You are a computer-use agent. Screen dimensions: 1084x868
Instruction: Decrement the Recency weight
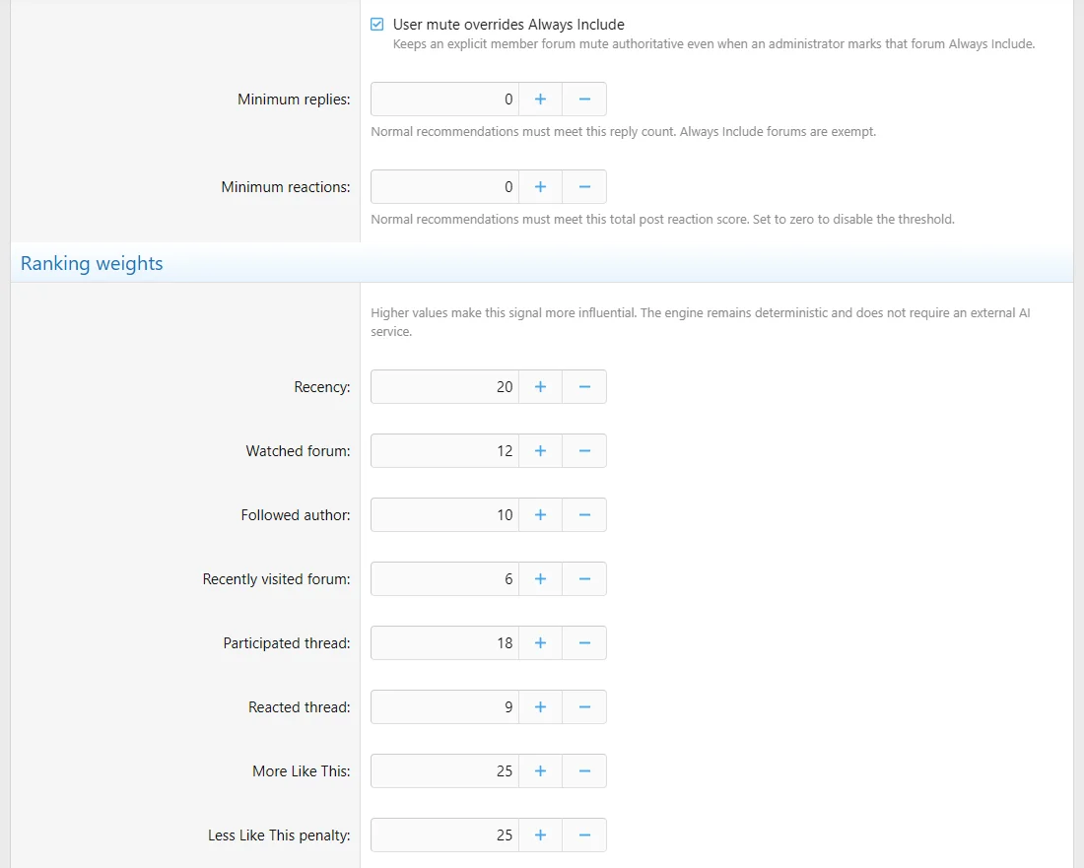pos(584,387)
